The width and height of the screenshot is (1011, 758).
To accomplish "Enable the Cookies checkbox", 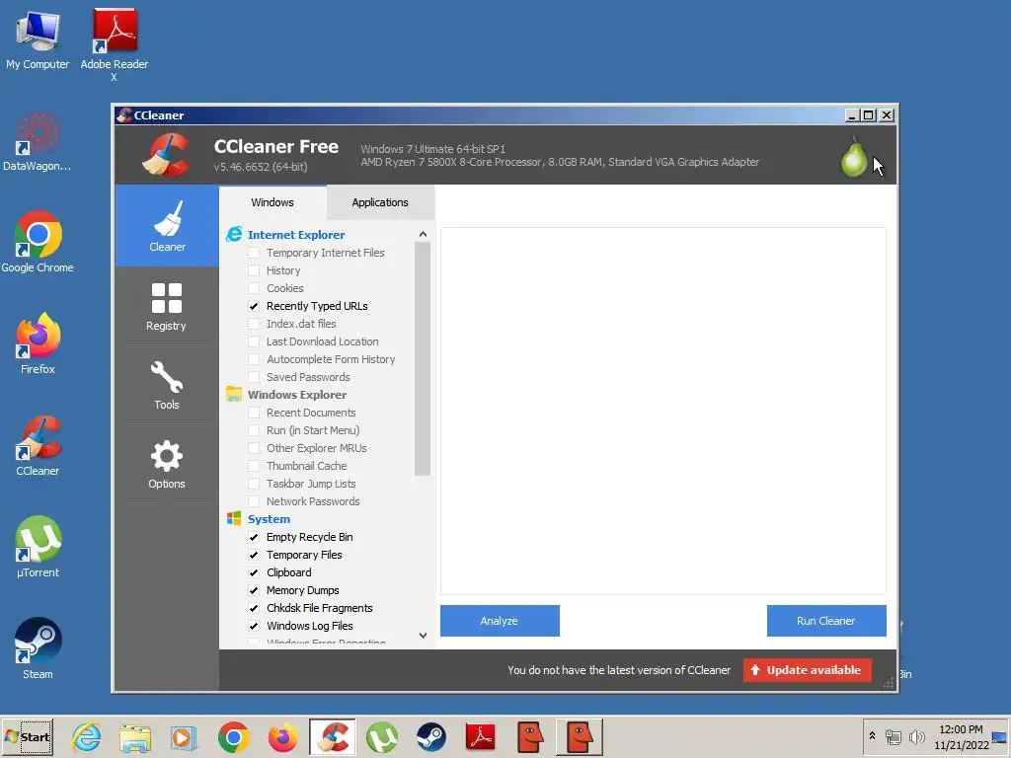I will point(254,288).
